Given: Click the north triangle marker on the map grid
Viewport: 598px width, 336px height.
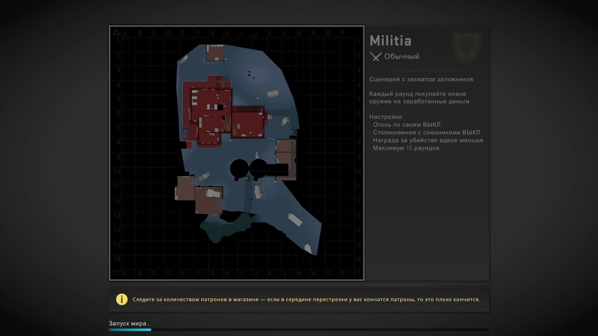Looking at the screenshot, I should click(x=116, y=32).
